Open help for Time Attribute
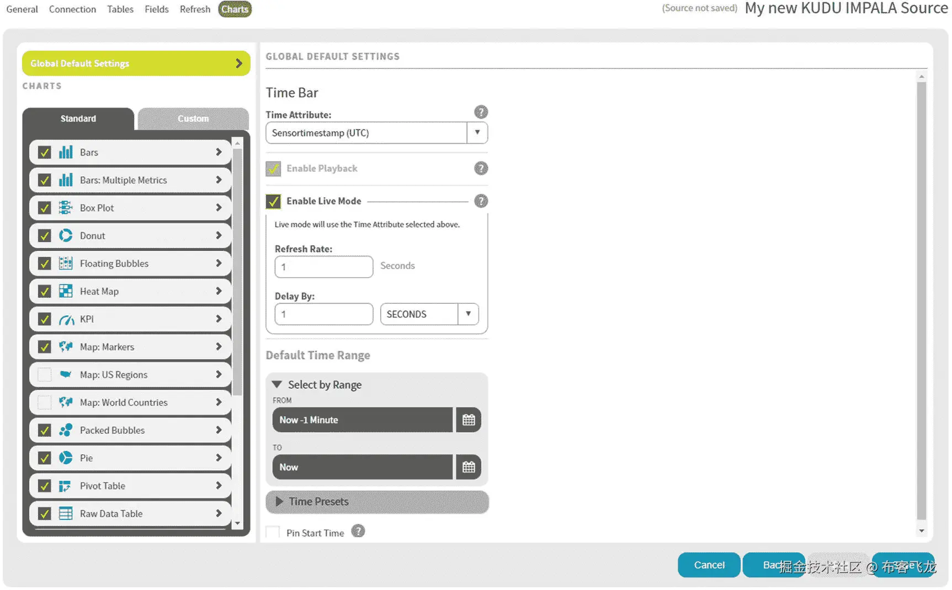Screen dimensions: 952x590 tap(481, 112)
